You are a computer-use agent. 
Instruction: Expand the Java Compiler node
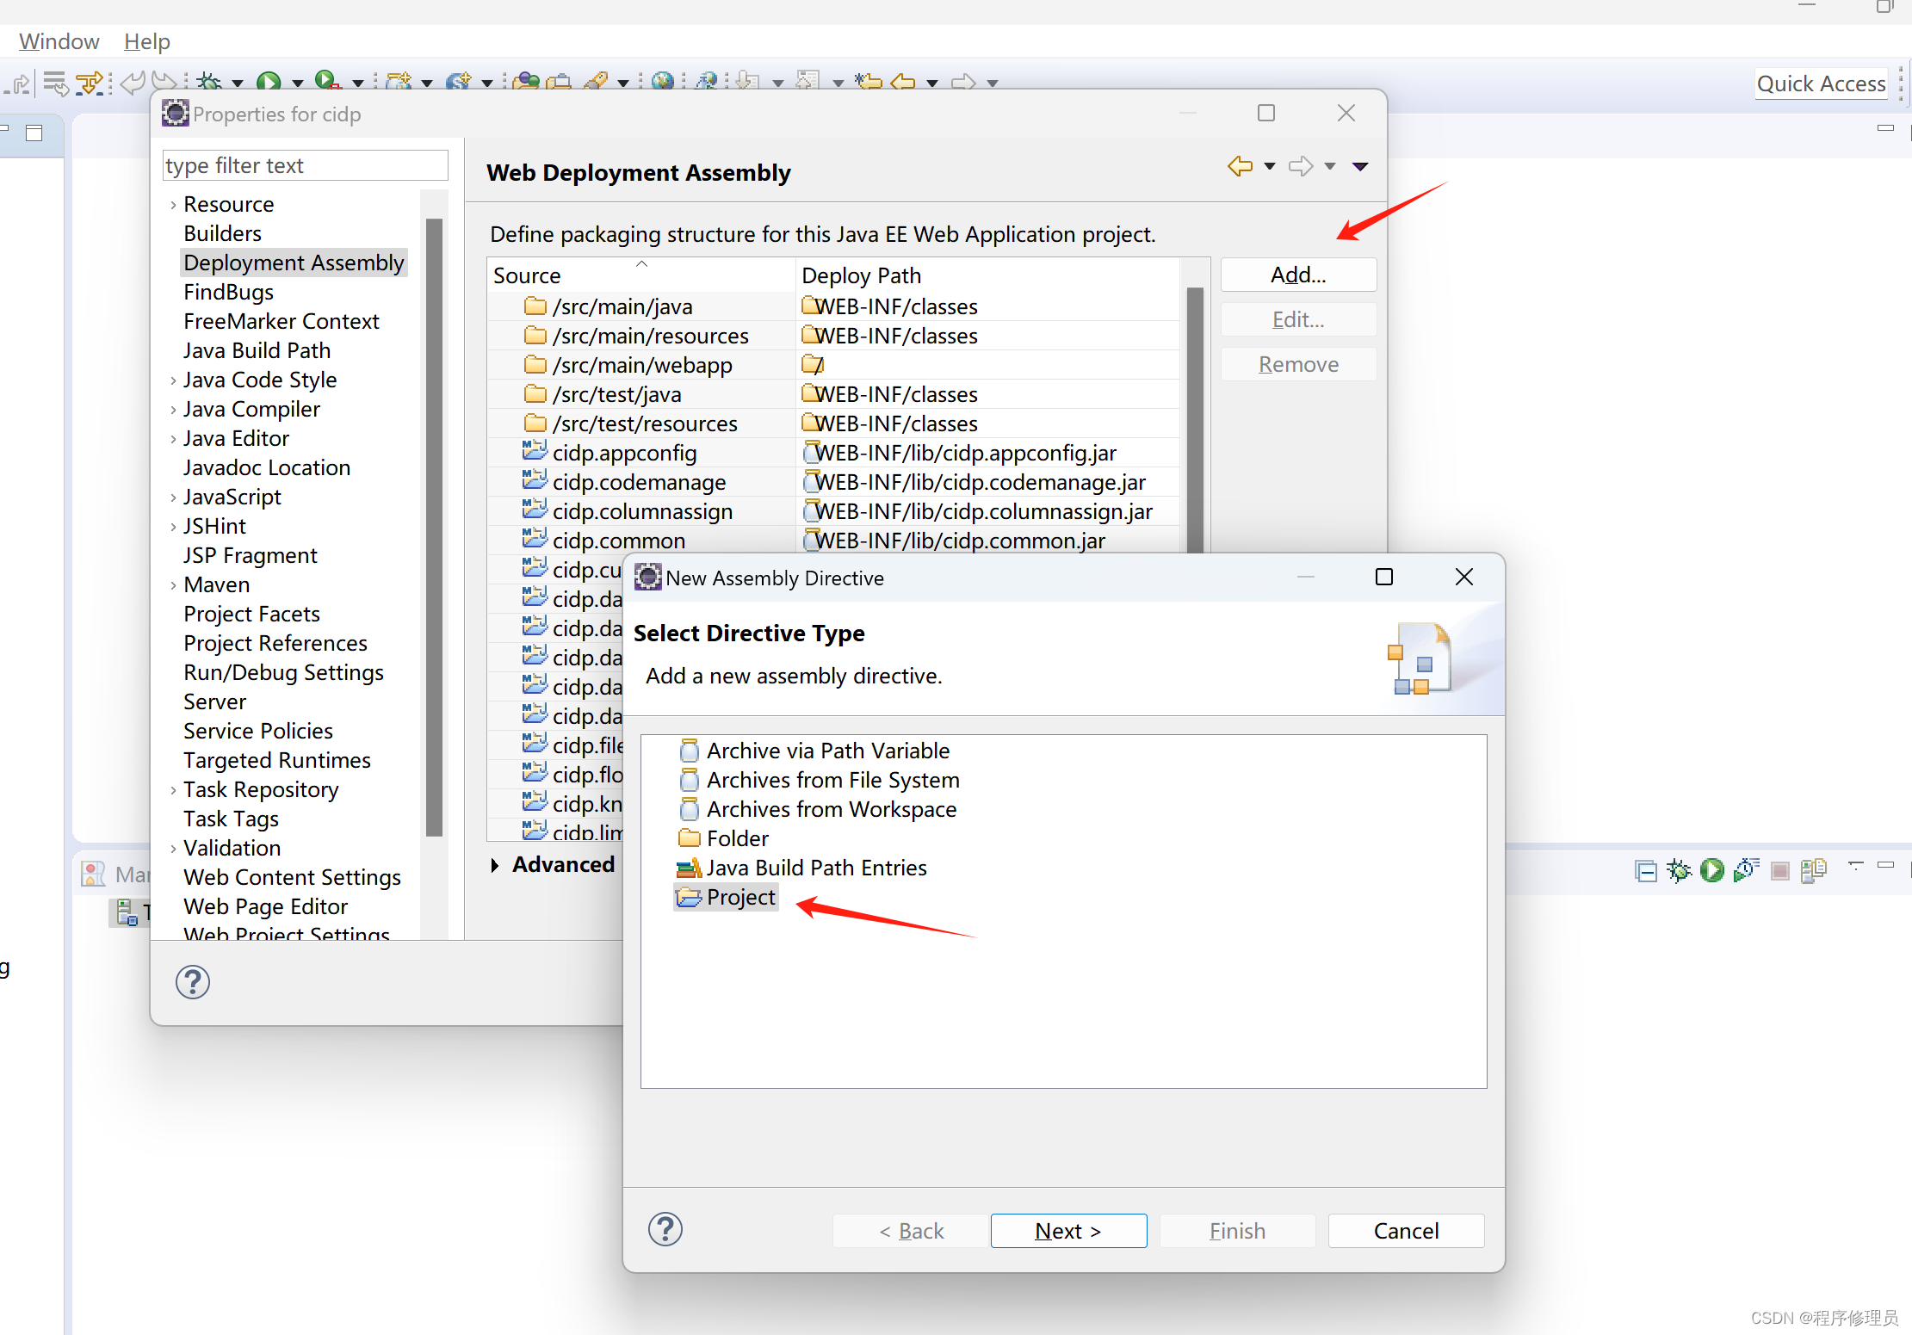tap(173, 410)
